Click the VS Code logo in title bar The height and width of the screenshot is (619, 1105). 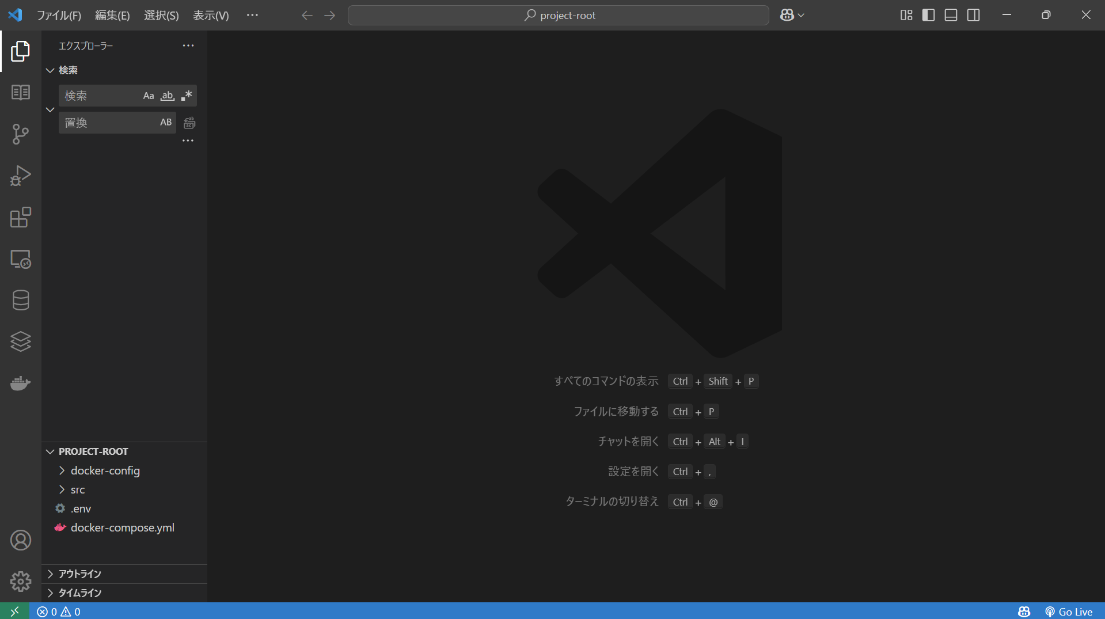[16, 15]
